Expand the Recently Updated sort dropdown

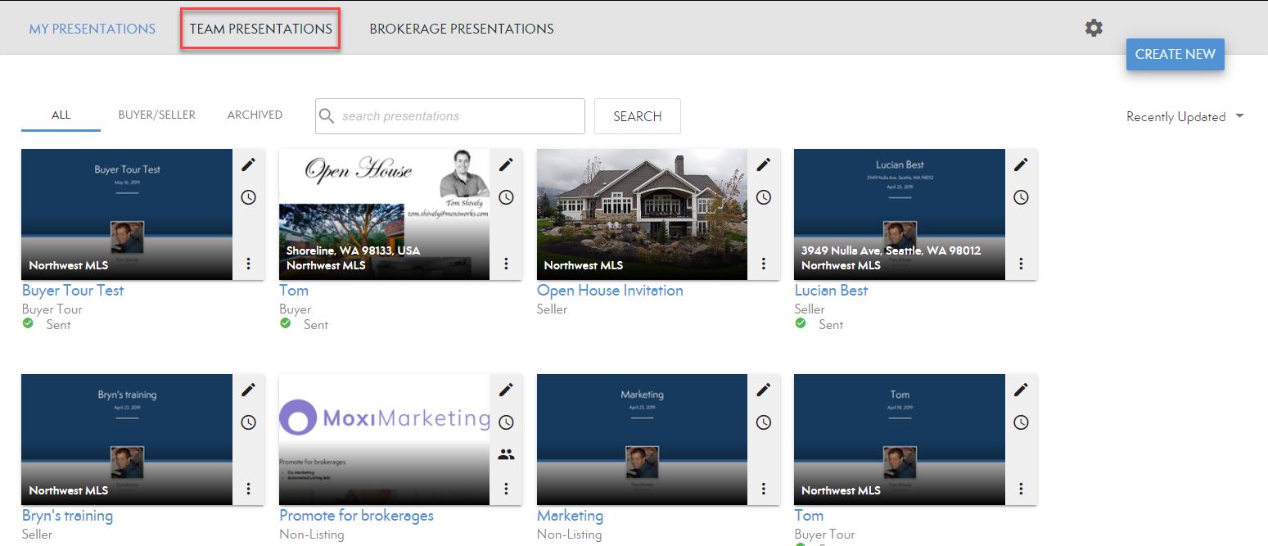tap(1185, 117)
